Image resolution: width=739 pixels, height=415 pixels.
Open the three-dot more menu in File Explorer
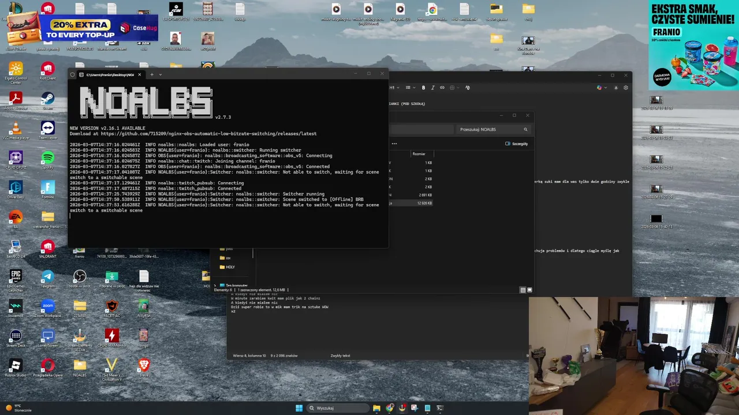(x=394, y=144)
